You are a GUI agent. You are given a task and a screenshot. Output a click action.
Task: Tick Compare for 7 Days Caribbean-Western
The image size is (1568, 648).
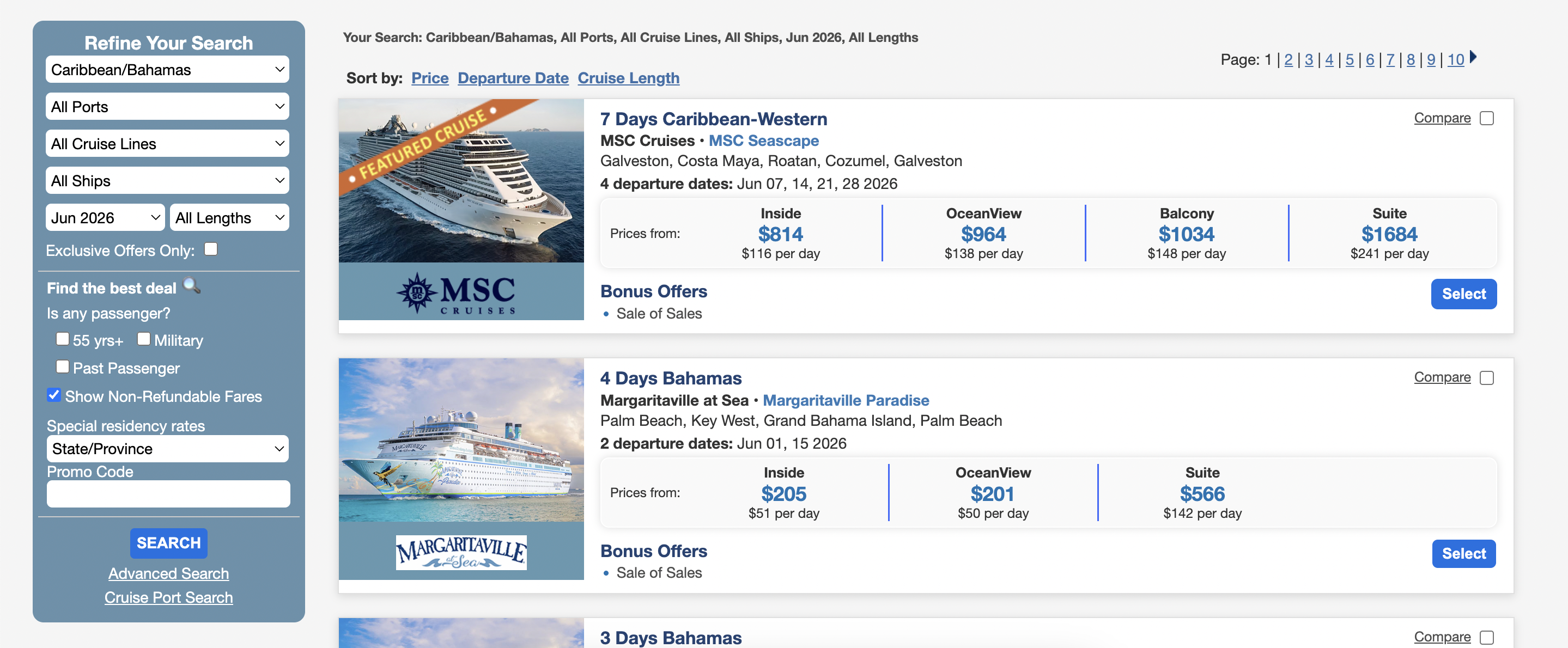1486,118
